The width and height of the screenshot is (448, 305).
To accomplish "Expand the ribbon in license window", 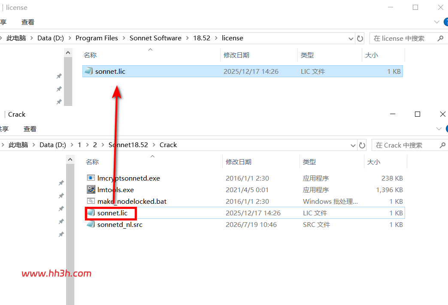I will [436, 22].
